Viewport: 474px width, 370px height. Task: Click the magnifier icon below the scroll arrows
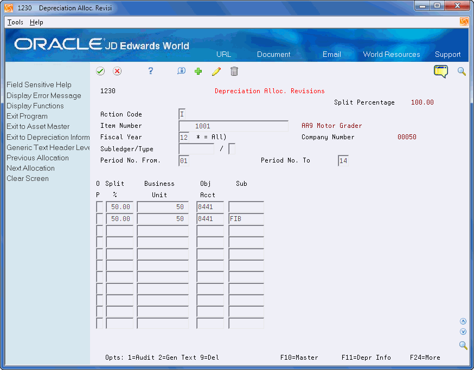(463, 345)
